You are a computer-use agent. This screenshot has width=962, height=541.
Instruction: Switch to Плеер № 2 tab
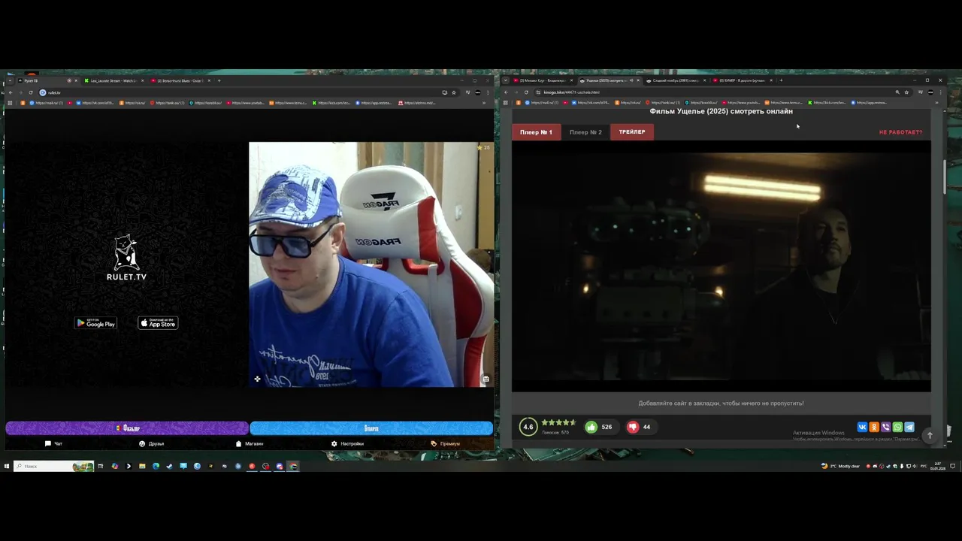(585, 132)
